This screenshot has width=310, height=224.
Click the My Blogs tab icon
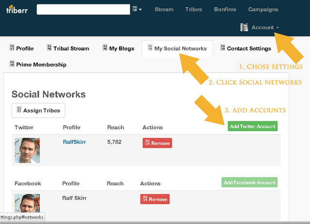click(105, 47)
